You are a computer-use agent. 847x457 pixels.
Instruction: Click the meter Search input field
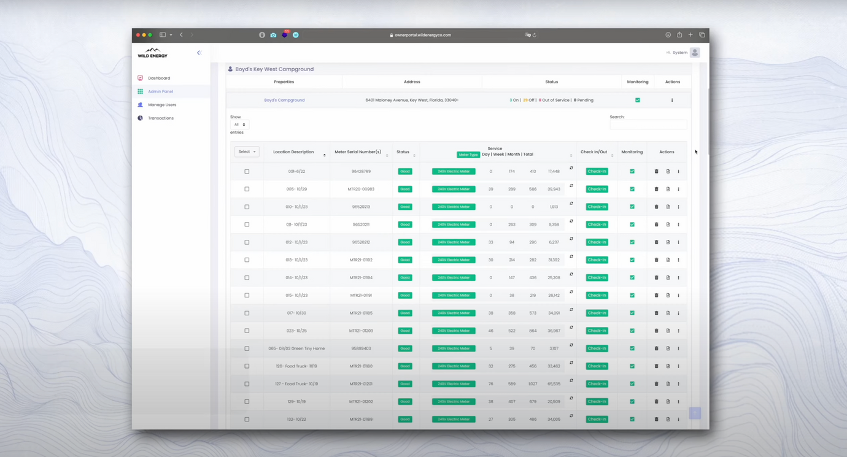pyautogui.click(x=648, y=125)
